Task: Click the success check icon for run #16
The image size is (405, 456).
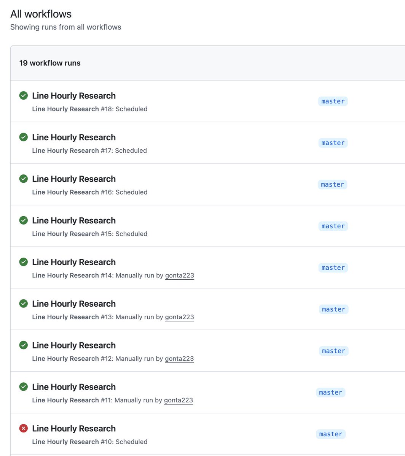Action: point(24,179)
